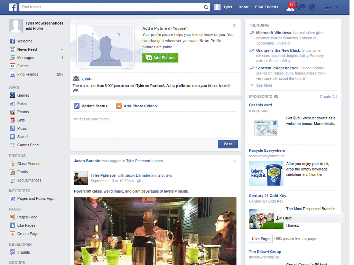Open the Microsoft Windows trending topic

(x=273, y=33)
